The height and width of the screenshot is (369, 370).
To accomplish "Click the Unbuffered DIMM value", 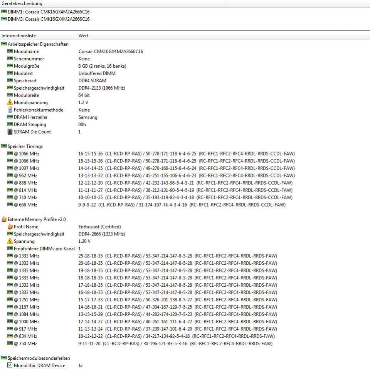I will click(x=97, y=73).
